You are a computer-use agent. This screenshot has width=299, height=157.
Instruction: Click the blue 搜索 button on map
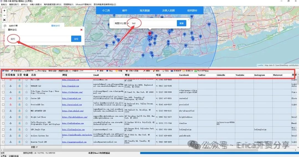coord(182,23)
